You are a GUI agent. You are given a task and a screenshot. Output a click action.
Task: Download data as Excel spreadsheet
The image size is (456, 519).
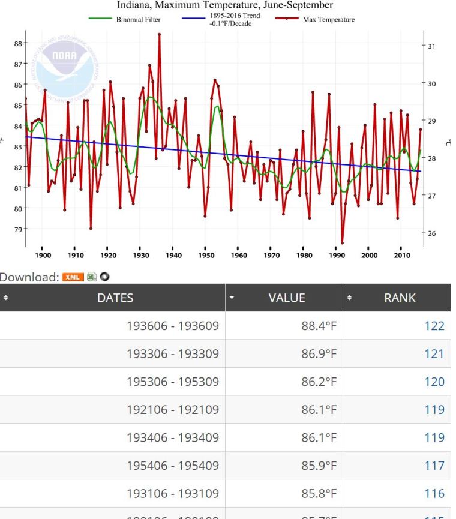91,277
